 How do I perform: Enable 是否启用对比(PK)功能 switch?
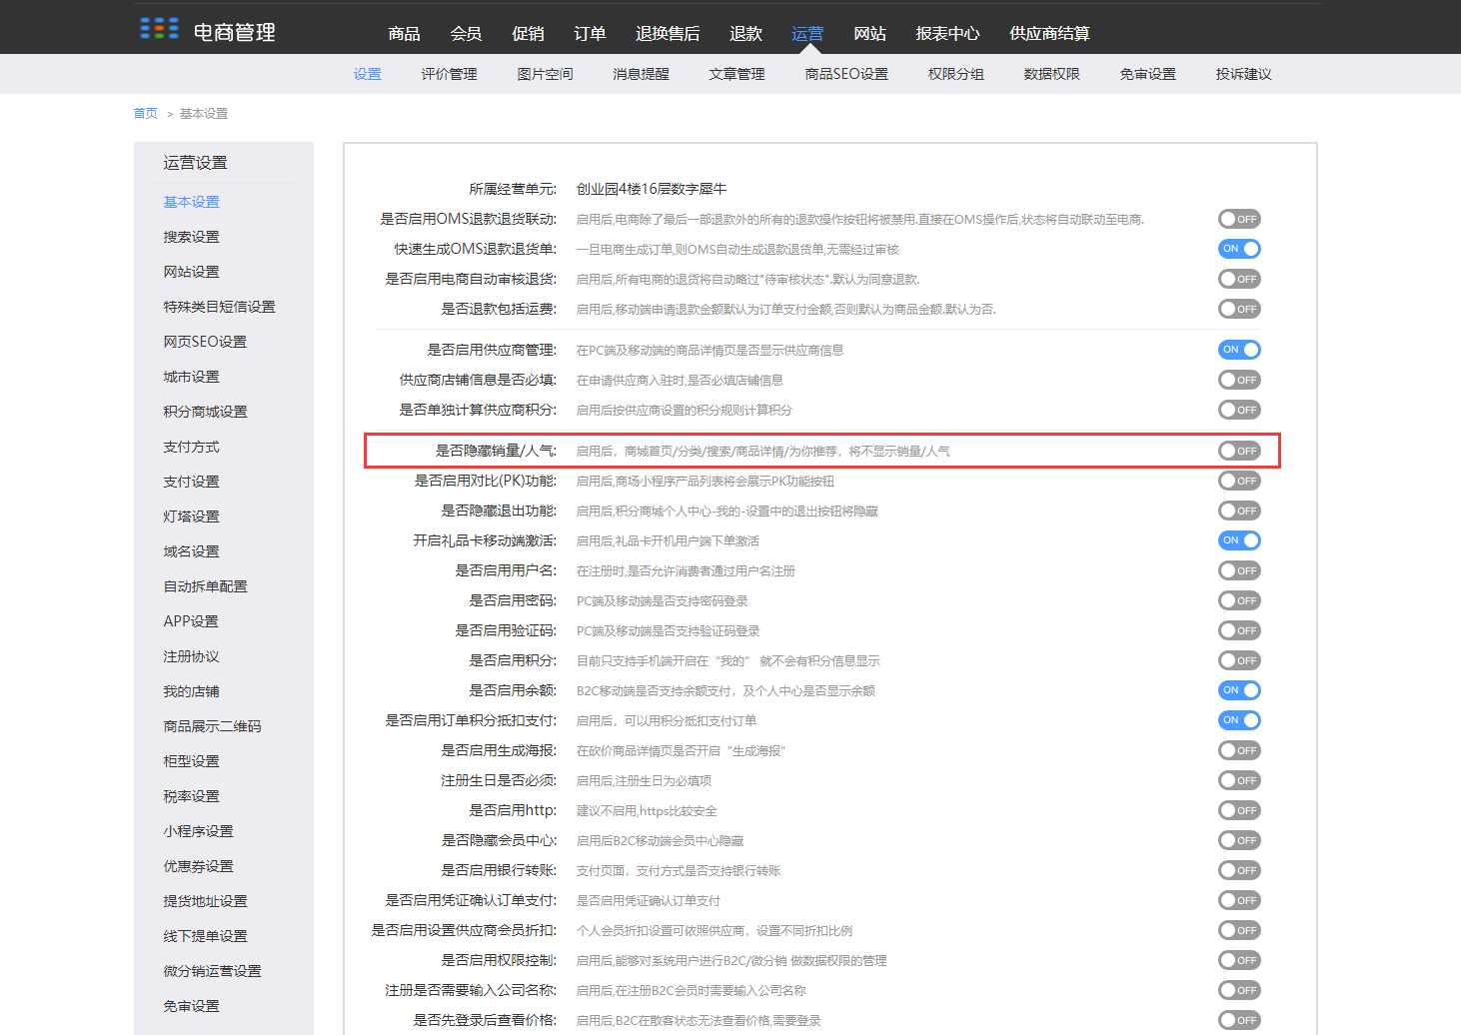[1239, 481]
